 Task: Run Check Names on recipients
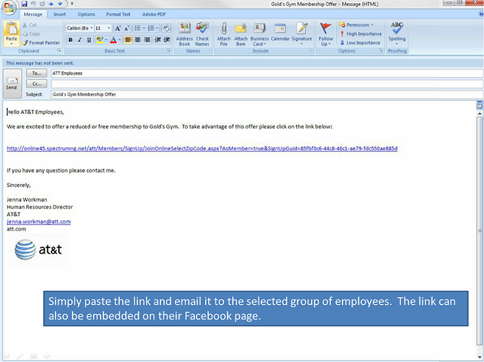(202, 35)
